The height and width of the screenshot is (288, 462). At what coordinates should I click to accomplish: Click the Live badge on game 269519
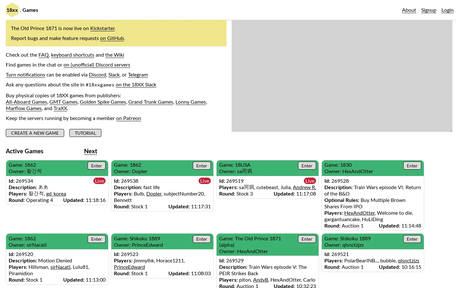310,181
